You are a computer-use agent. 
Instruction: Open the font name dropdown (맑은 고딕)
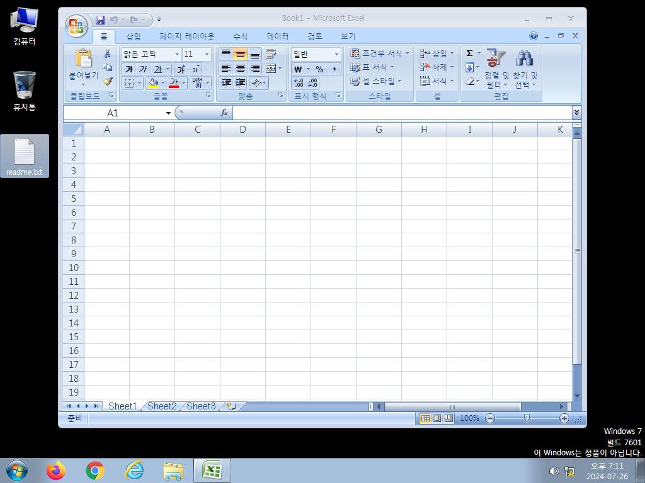[177, 54]
